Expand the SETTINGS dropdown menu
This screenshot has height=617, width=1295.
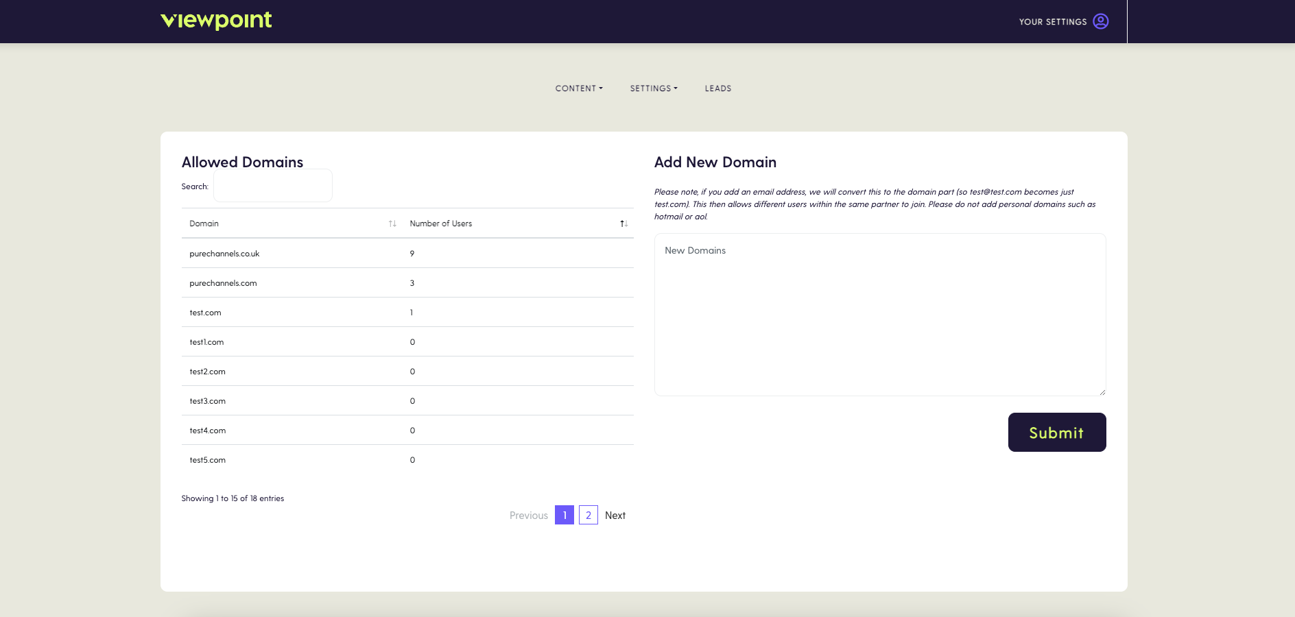click(x=654, y=88)
